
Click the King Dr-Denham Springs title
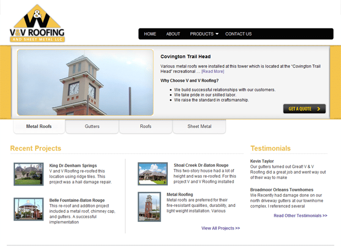point(73,166)
